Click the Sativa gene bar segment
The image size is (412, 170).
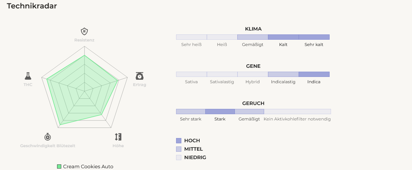[x=192, y=74]
